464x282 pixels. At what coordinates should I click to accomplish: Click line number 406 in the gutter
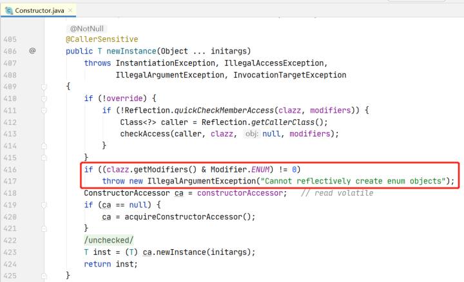[10, 51]
